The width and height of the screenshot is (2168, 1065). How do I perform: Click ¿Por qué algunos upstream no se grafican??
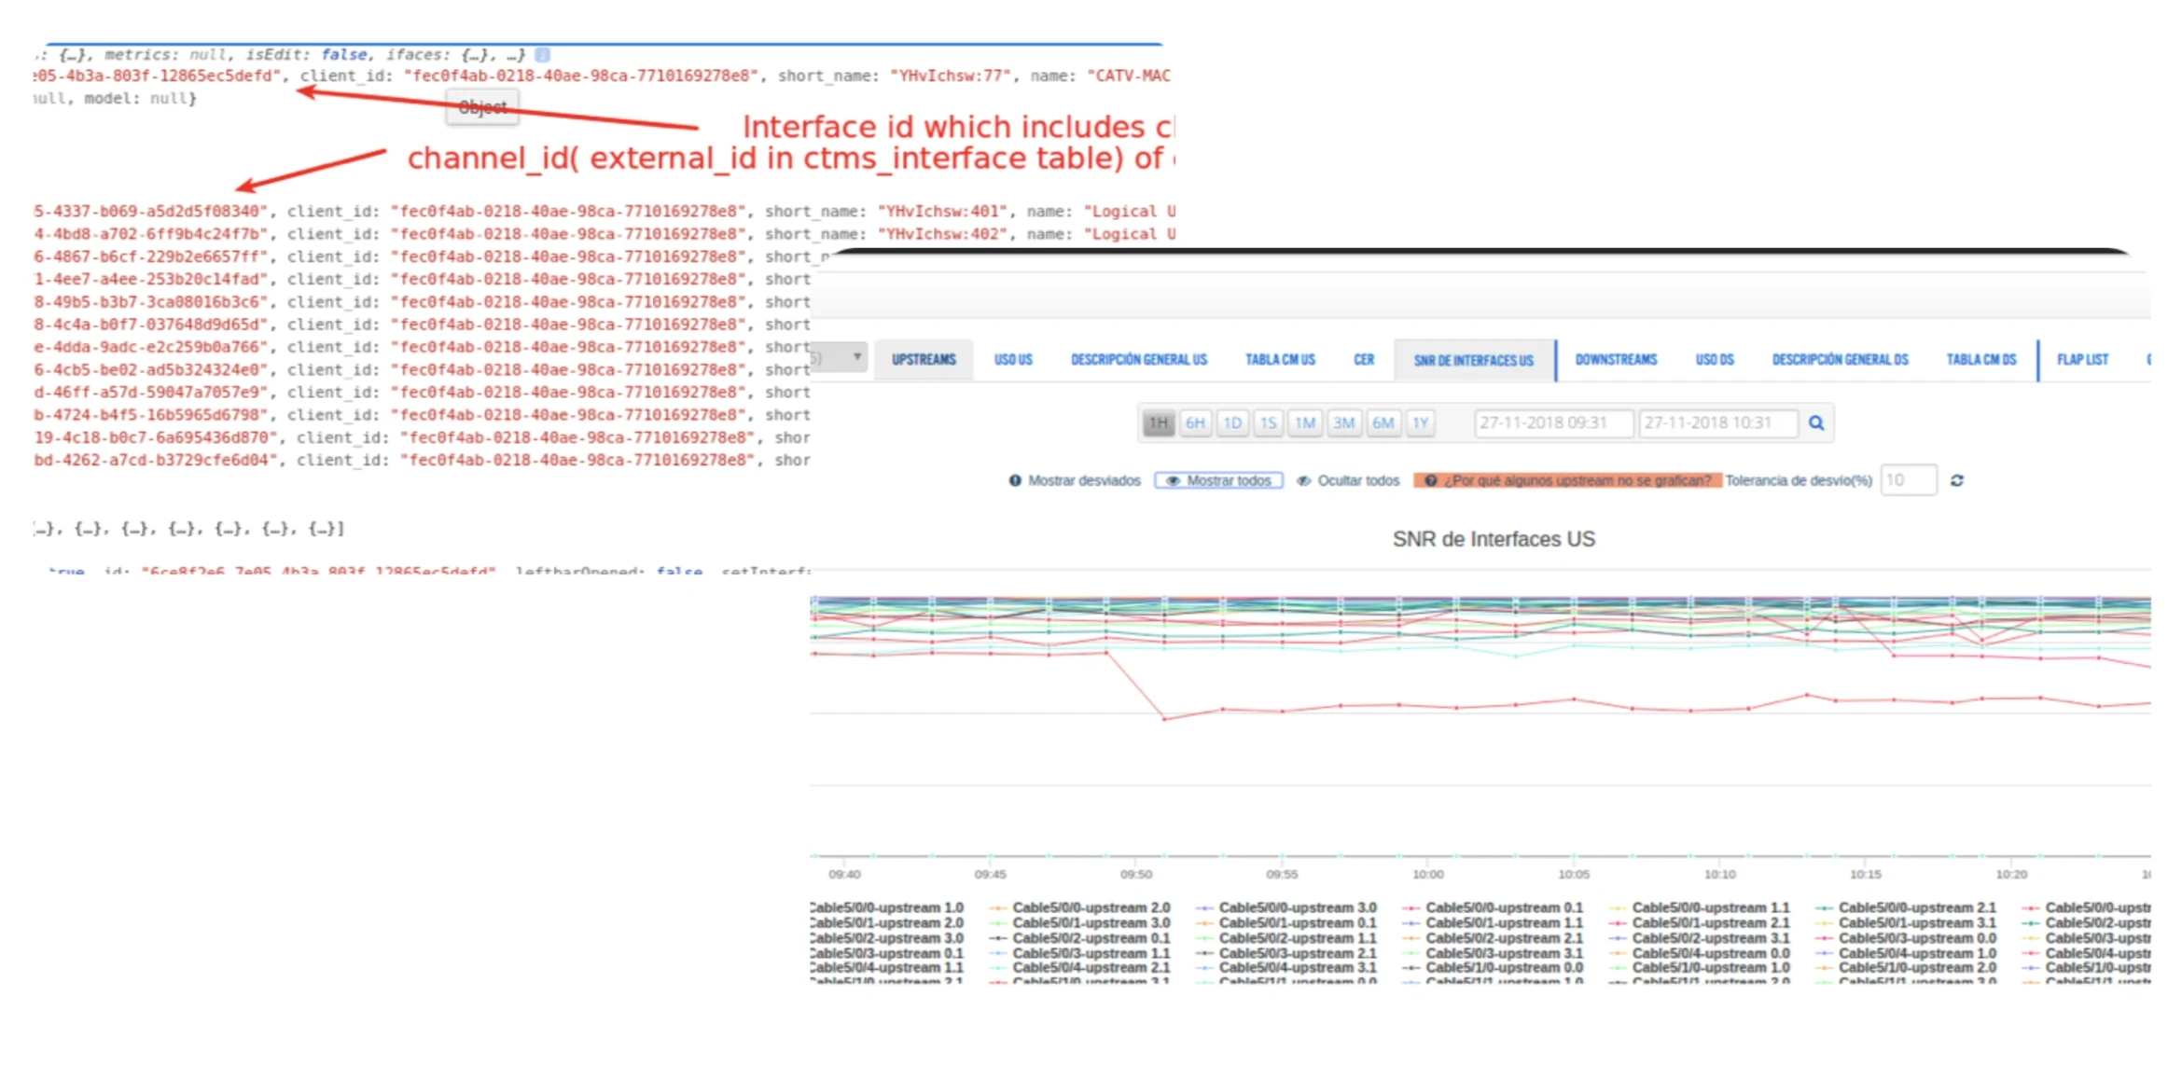point(1576,480)
